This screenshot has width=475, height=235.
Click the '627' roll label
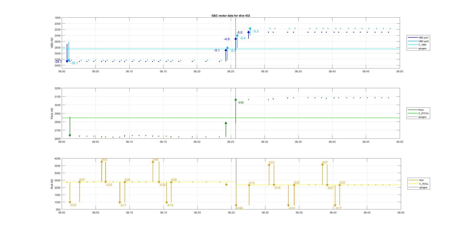pos(82,180)
